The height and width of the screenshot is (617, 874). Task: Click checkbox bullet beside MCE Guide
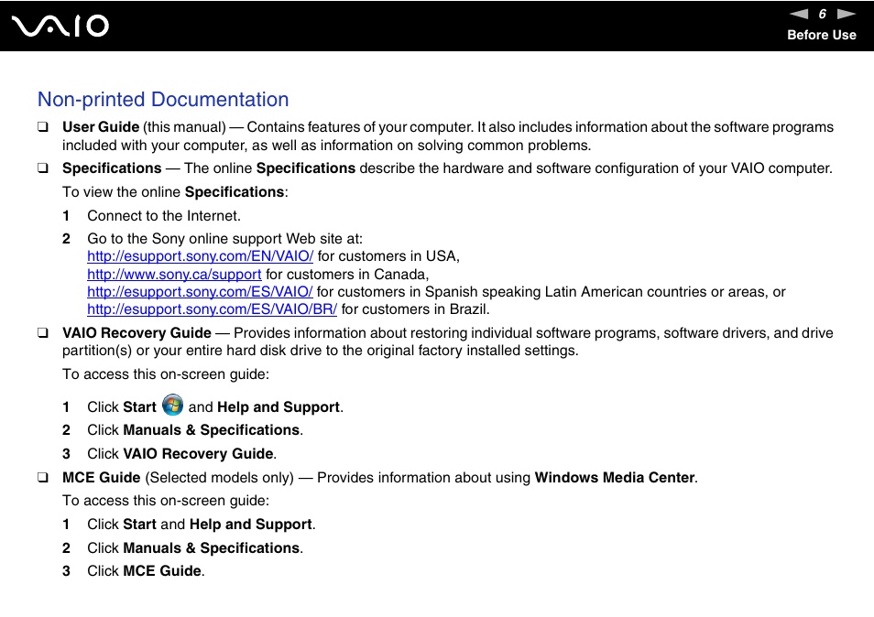pyautogui.click(x=43, y=478)
